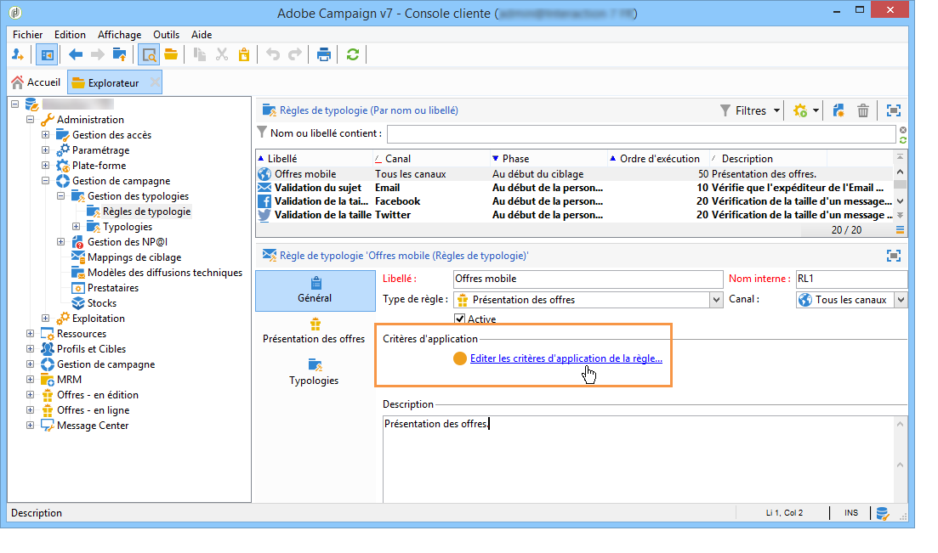938x553 pixels.
Task: Maximize the rules list panel icon
Action: (894, 110)
